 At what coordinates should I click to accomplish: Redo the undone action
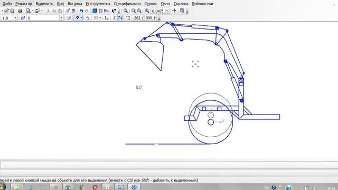click(87, 11)
